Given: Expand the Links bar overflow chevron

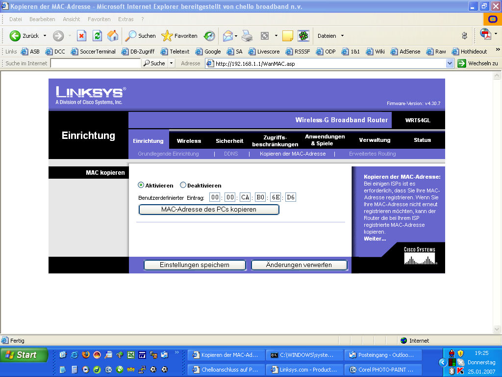Looking at the screenshot, I should (x=498, y=50).
